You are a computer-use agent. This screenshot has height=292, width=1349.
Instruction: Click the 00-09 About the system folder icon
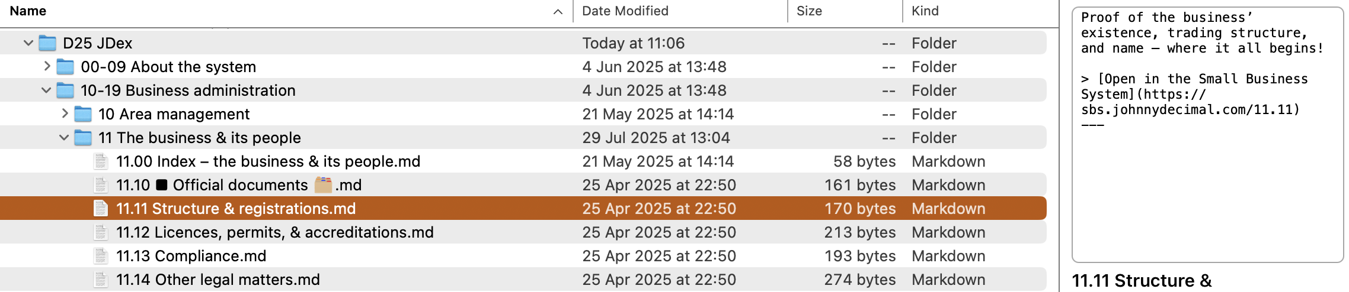[x=65, y=67]
